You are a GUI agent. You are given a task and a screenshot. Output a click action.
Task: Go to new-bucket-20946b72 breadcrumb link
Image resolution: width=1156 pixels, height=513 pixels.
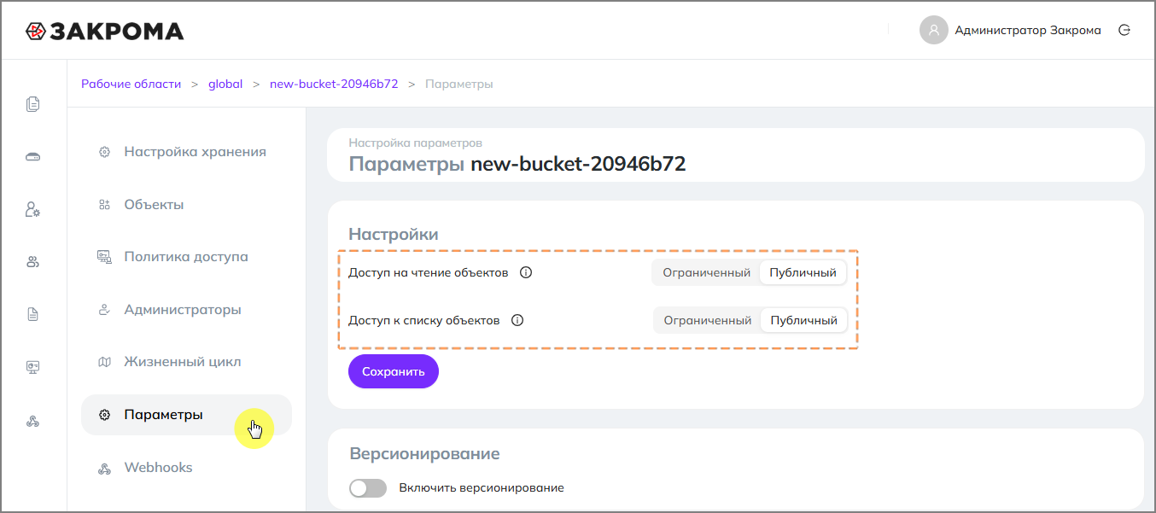[334, 84]
